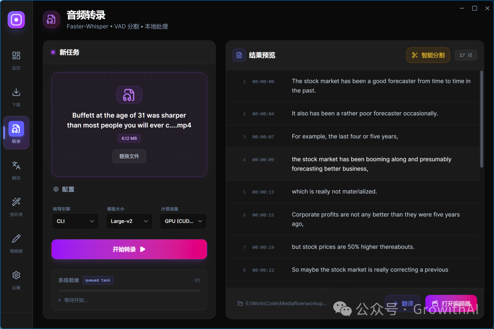Click the app logo in the top-left corner

pos(16,20)
